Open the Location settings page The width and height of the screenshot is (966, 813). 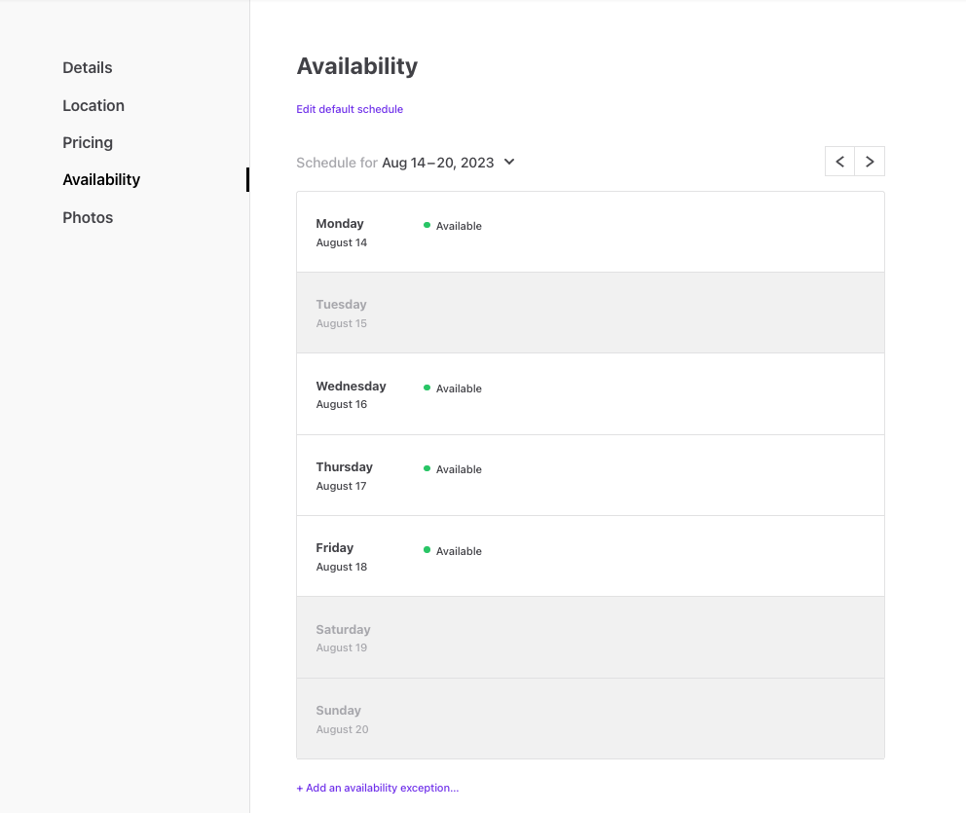click(93, 105)
